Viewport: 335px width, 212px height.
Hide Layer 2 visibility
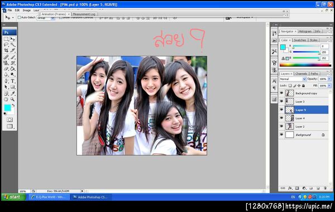pyautogui.click(x=281, y=127)
